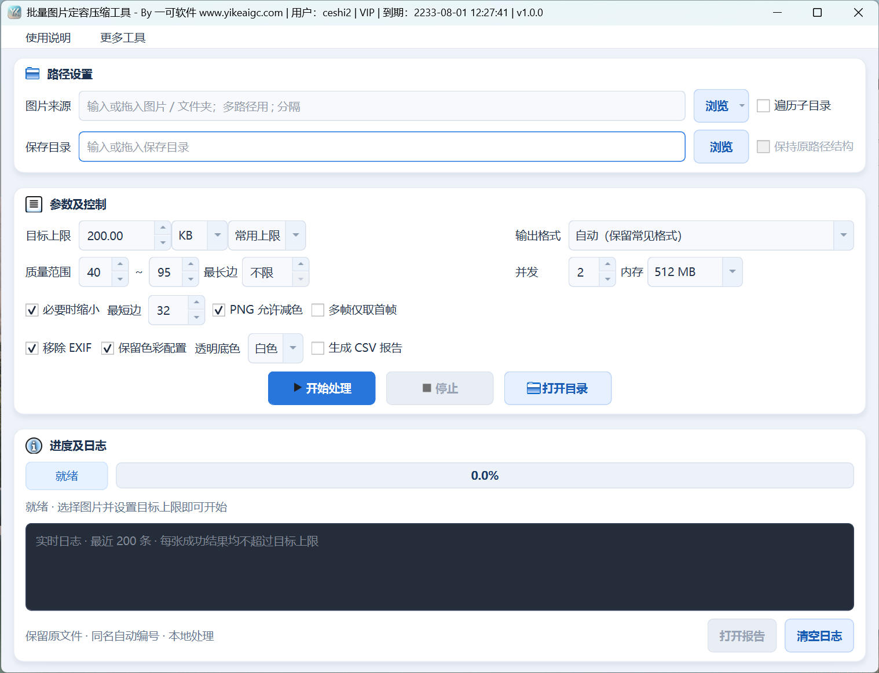Open the 透明底色 白色 dropdown
The width and height of the screenshot is (879, 673).
coord(276,348)
